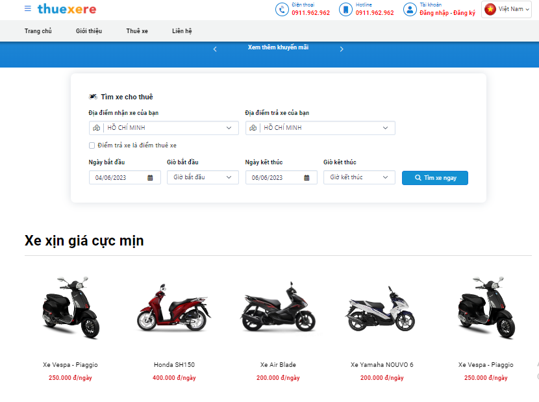Screen dimensions: 539x402
Task: Open the hamburger menu icon
Action: 27,9
